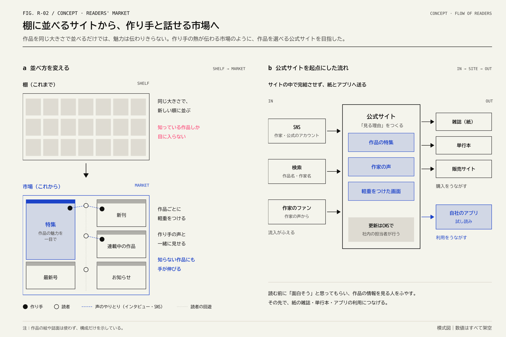Click the 作品の特集 blue block
This screenshot has height=337, width=506.
coord(381,142)
